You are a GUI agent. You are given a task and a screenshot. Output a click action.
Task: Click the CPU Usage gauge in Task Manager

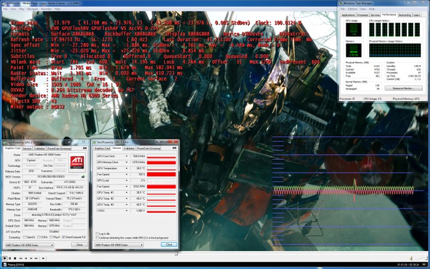[x=354, y=29]
